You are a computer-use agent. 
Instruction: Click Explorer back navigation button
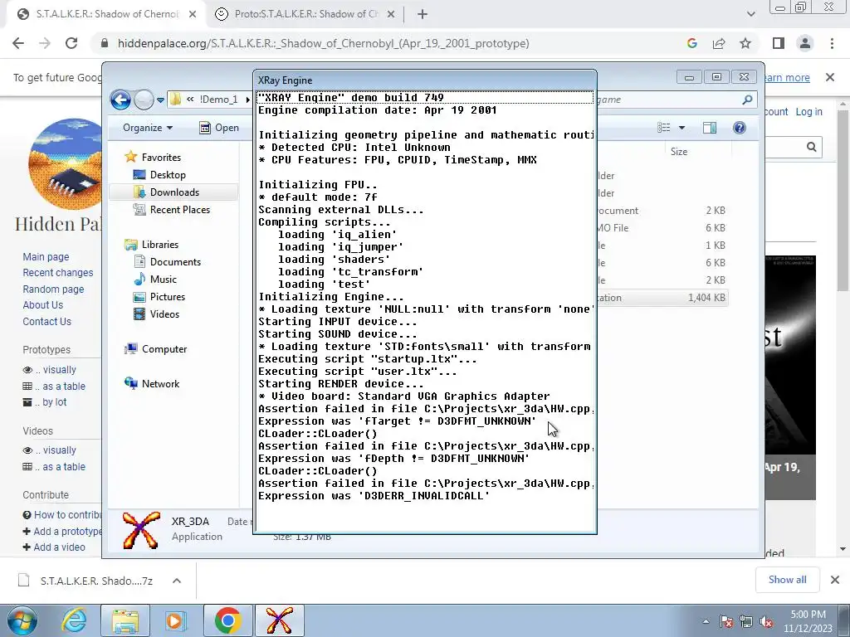click(120, 100)
